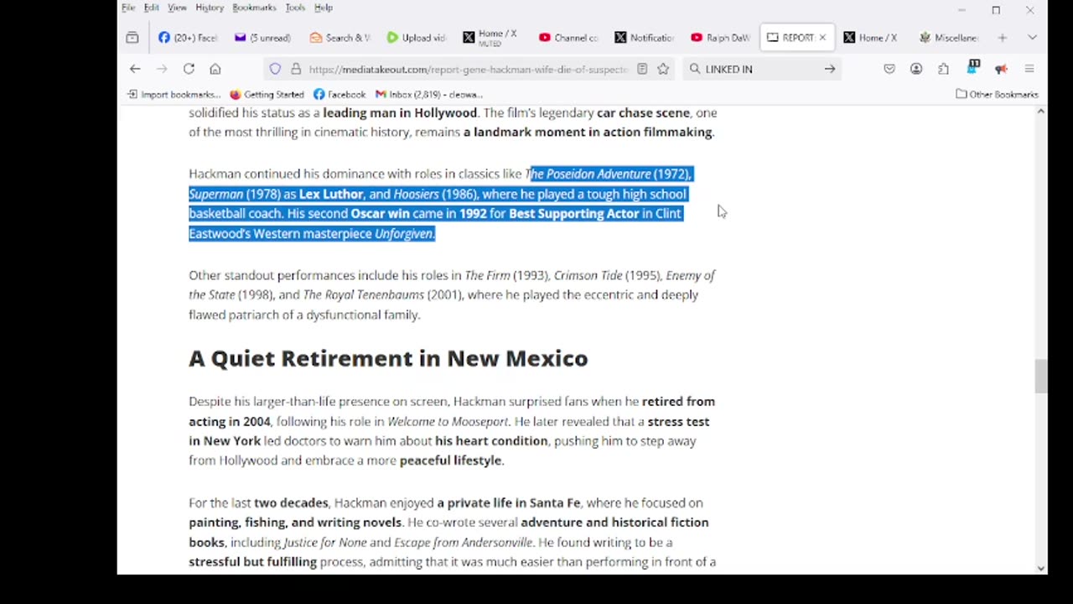The height and width of the screenshot is (604, 1073).
Task: Open the Firefox account icon
Action: [916, 69]
